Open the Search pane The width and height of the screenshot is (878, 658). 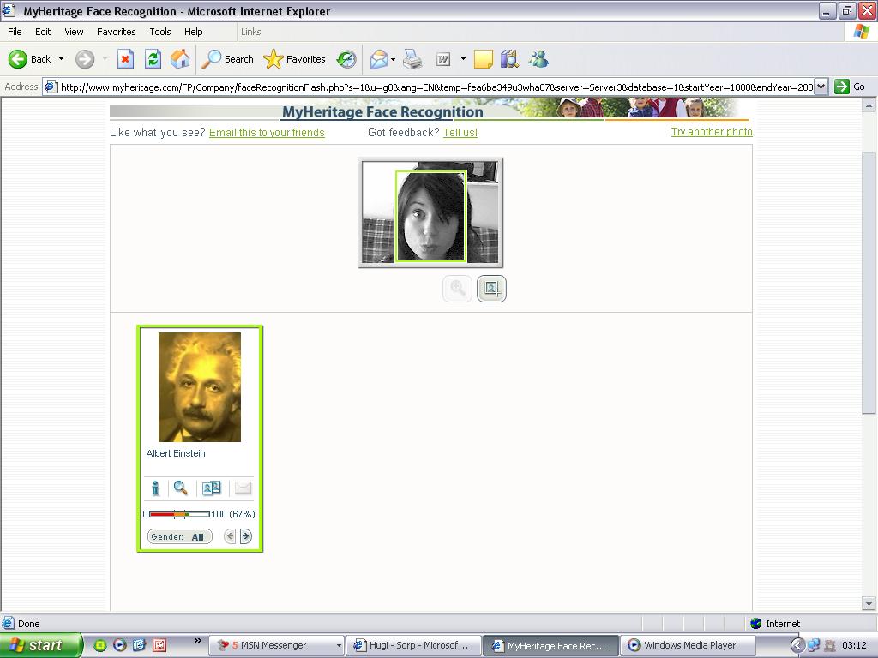(x=227, y=59)
